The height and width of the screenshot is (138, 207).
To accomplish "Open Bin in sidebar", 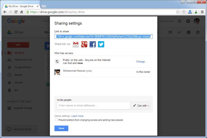I will (x=16, y=90).
